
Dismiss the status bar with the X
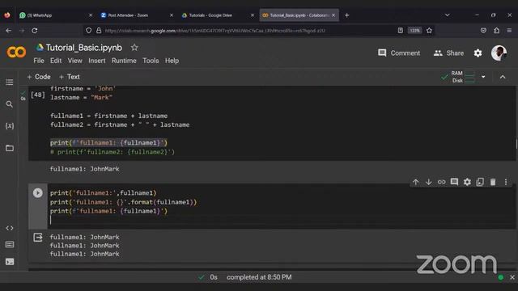[512, 277]
